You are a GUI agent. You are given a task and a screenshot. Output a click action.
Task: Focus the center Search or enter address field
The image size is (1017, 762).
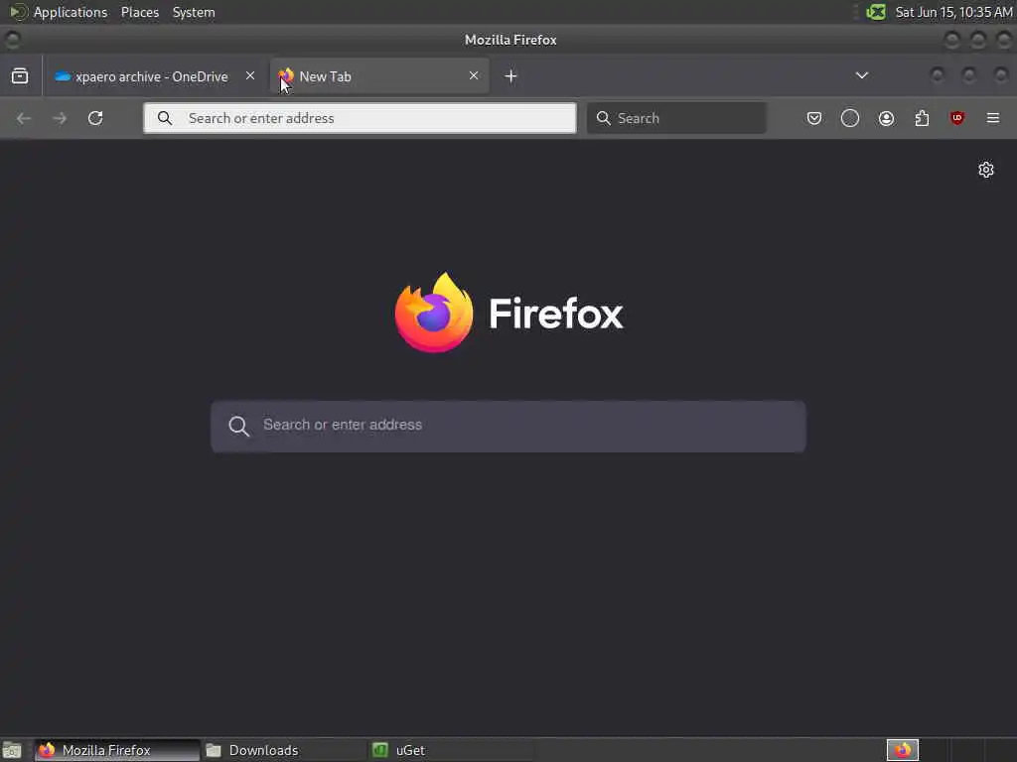pyautogui.click(x=508, y=427)
